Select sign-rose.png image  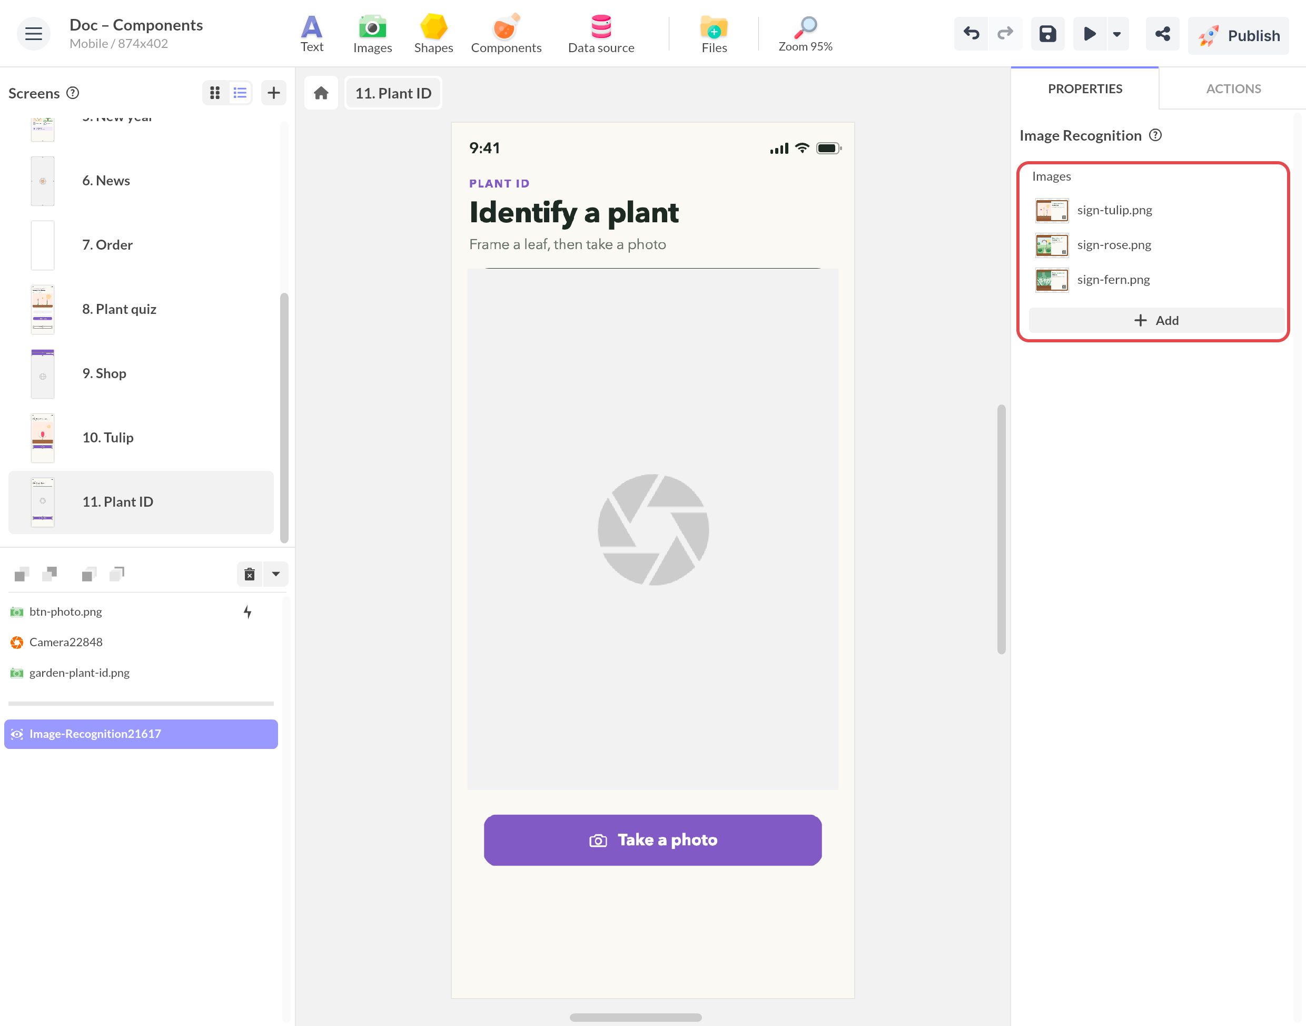(x=1156, y=245)
